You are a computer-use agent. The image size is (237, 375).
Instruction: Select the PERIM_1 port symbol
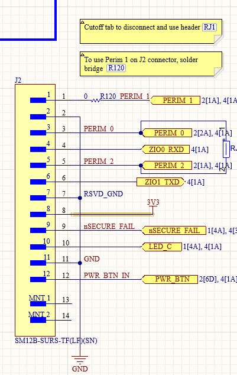175,100
